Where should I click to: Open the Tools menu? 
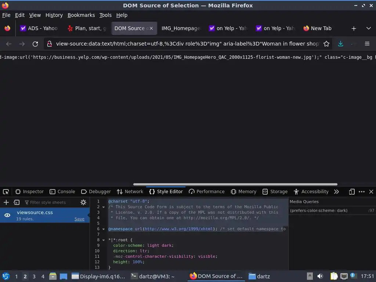pyautogui.click(x=105, y=15)
